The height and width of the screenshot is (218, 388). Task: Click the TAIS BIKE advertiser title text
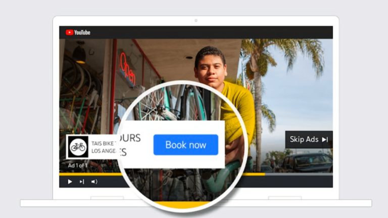[x=104, y=143]
